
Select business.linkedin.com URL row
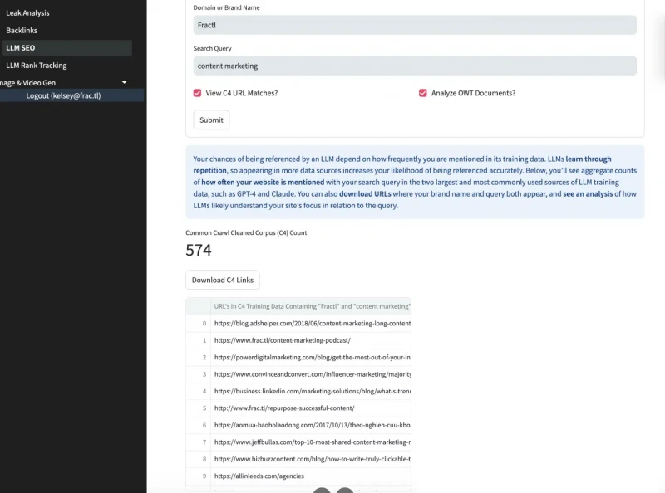(311, 392)
